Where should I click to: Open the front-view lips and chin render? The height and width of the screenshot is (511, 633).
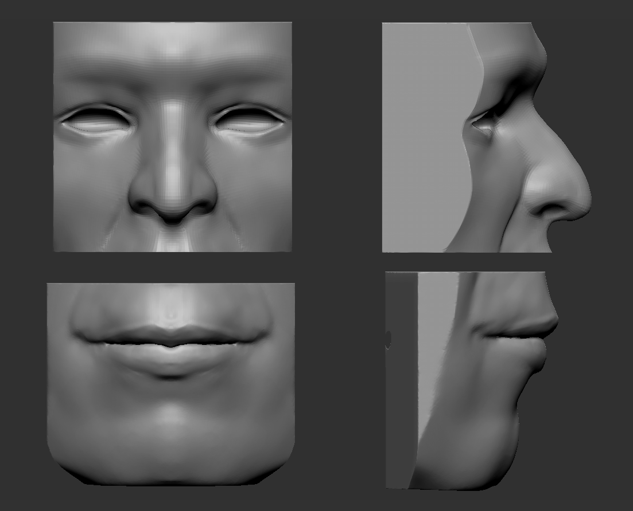[171, 383]
